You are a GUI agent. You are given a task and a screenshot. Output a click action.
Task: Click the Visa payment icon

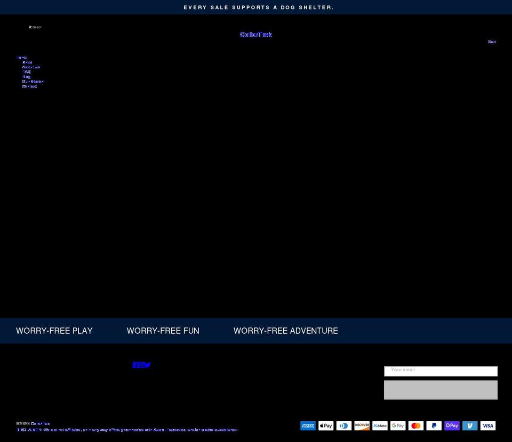click(487, 425)
